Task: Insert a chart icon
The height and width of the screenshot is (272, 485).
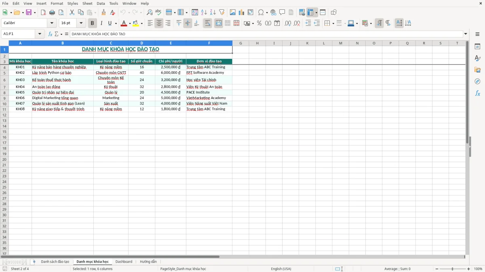Action: pyautogui.click(x=242, y=12)
